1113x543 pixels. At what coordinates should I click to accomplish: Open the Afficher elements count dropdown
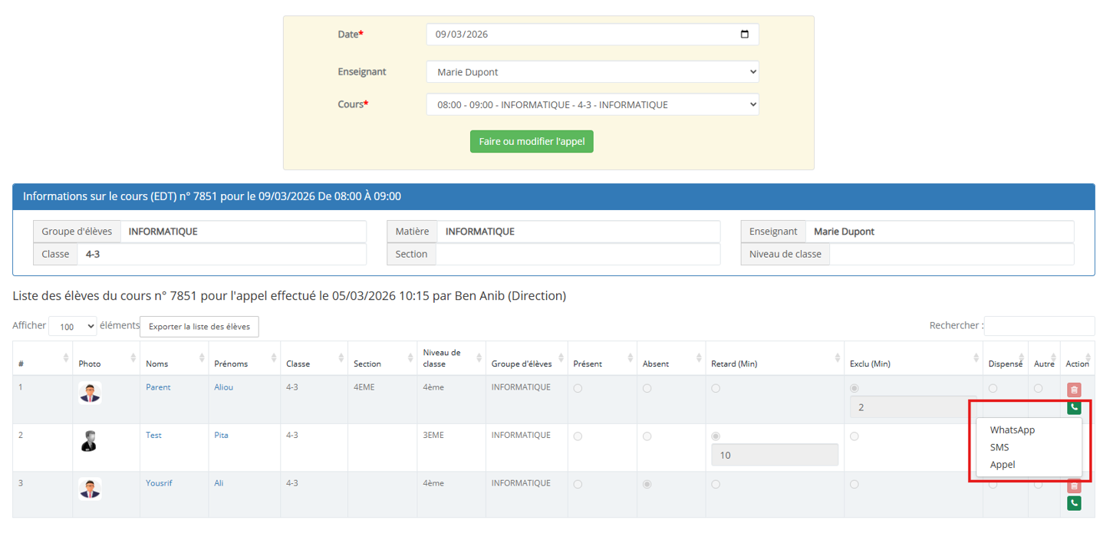pyautogui.click(x=72, y=327)
